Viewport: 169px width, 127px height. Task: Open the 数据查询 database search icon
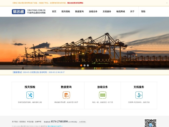click(x=66, y=95)
